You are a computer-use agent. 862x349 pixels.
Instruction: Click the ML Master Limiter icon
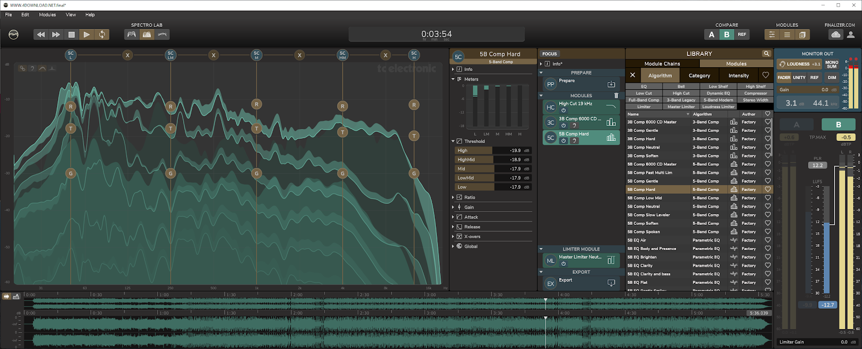pyautogui.click(x=551, y=261)
